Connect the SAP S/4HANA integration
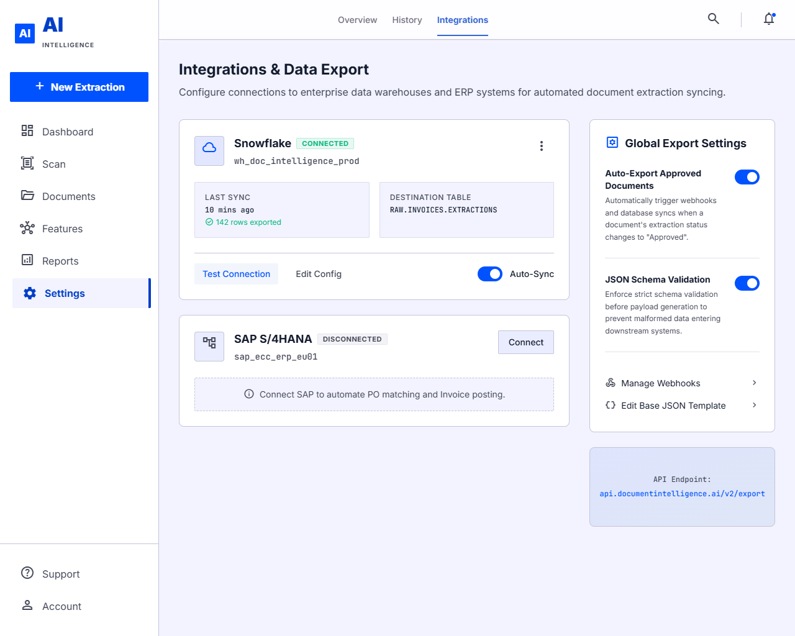The image size is (795, 636). [526, 342]
